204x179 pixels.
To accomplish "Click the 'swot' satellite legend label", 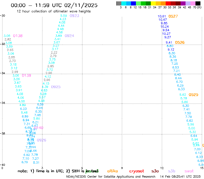I will point(189,171).
